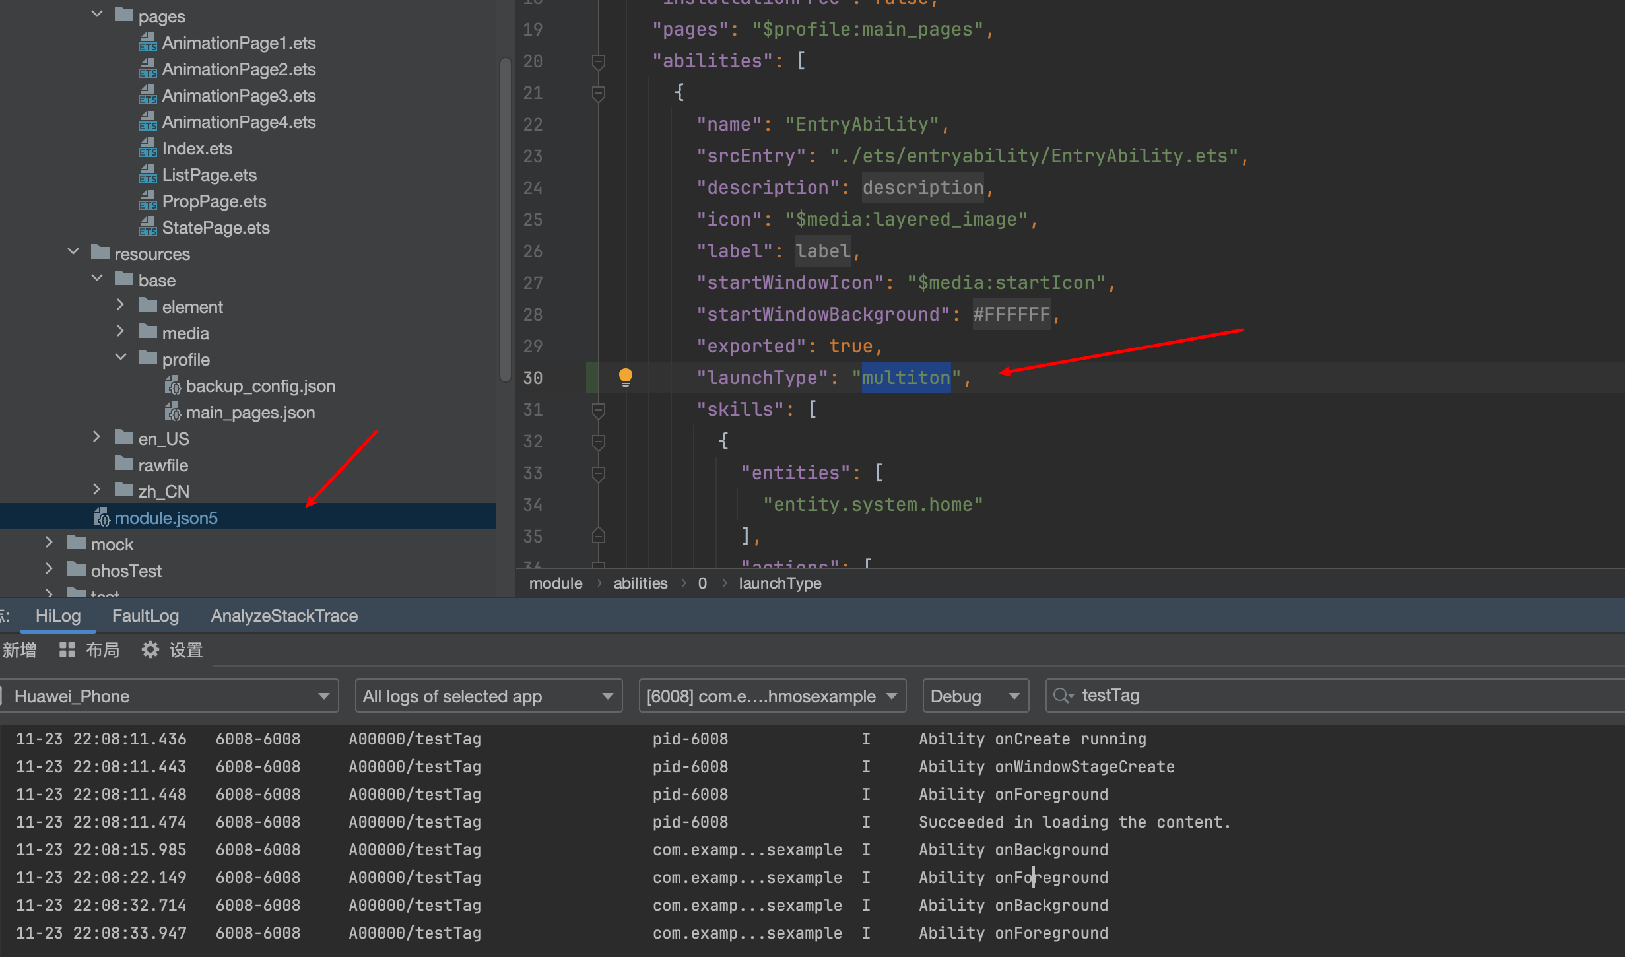The height and width of the screenshot is (957, 1625).
Task: Click the AnimationPage3.ets file icon
Action: (x=148, y=96)
